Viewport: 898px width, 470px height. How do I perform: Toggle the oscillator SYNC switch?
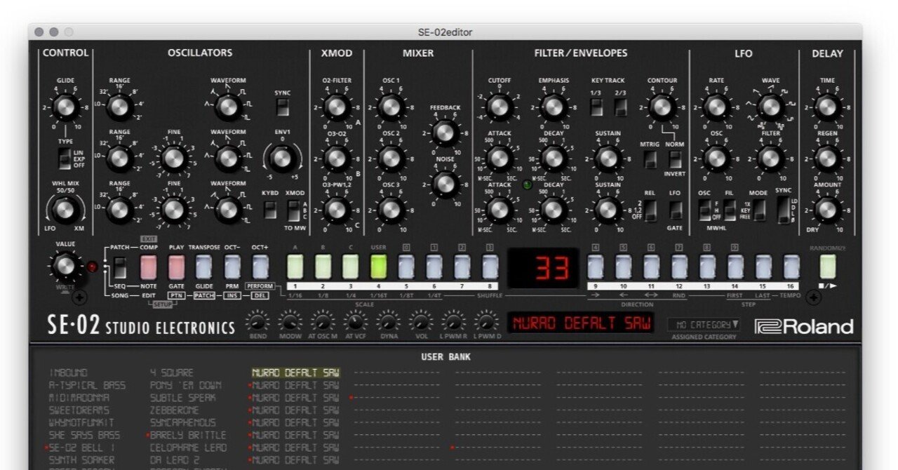point(283,107)
